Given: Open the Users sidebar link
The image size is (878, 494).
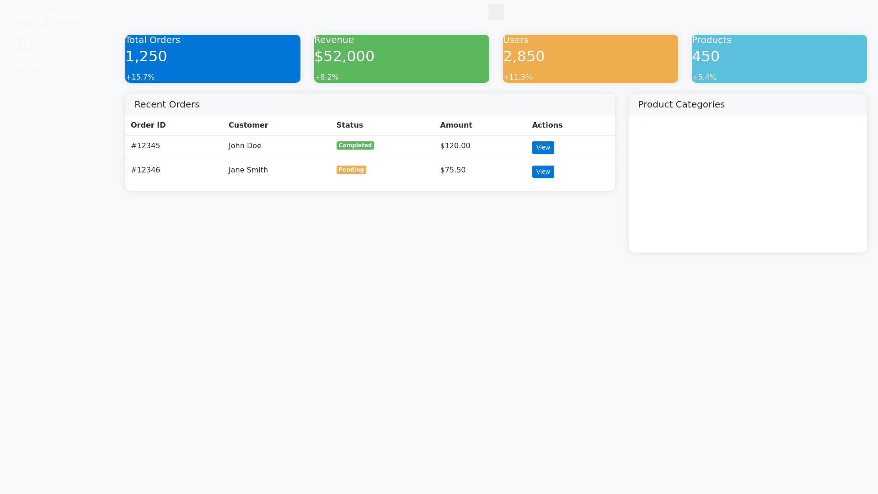Looking at the screenshot, I should point(21,54).
